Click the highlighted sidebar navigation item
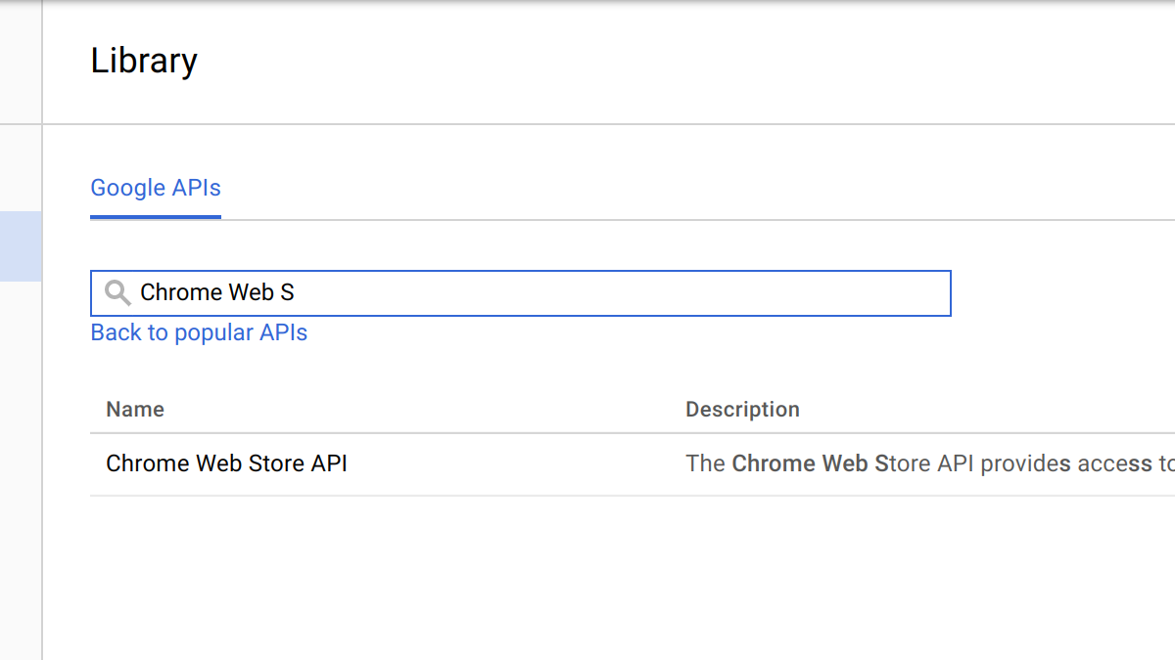 (x=20, y=246)
